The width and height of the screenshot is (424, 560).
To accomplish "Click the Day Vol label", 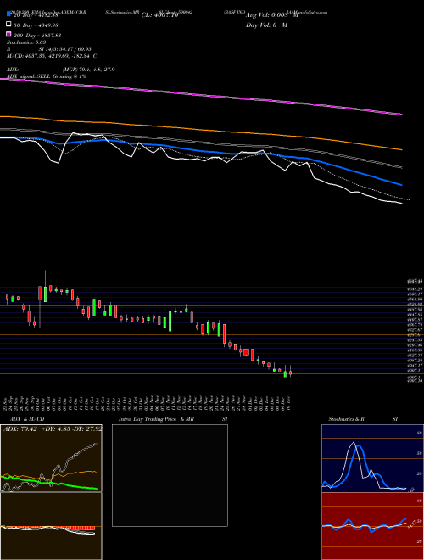I will click(x=266, y=25).
